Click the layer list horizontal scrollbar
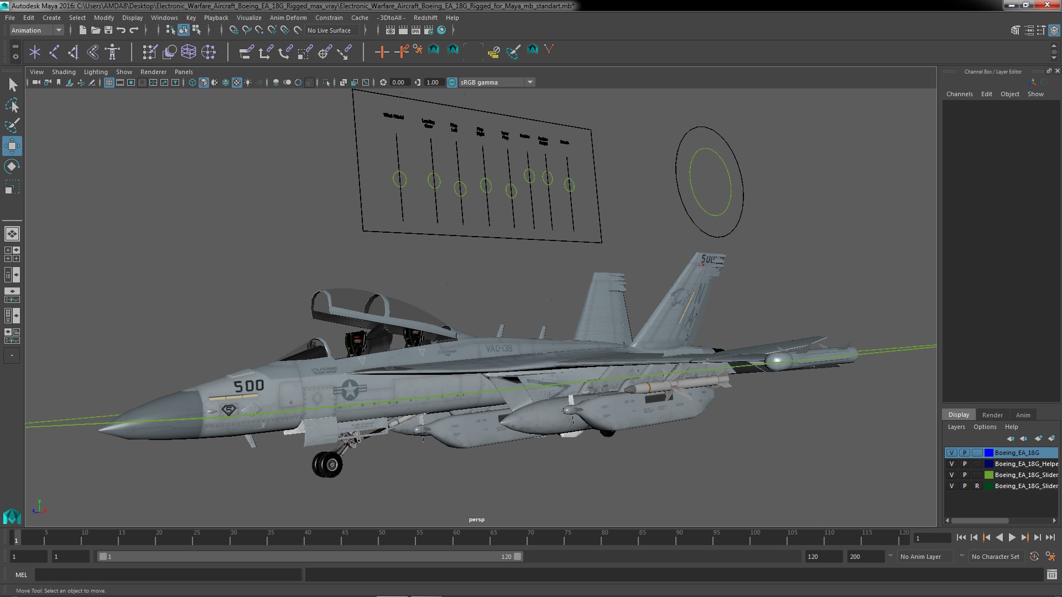 pos(980,521)
